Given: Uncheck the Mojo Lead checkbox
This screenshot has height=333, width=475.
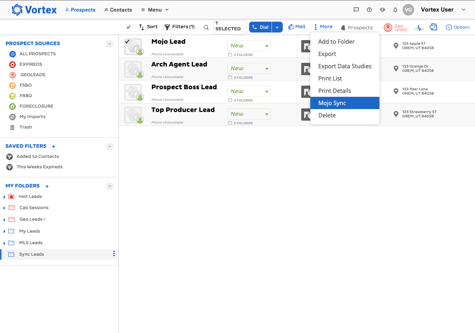Looking at the screenshot, I should (x=127, y=42).
